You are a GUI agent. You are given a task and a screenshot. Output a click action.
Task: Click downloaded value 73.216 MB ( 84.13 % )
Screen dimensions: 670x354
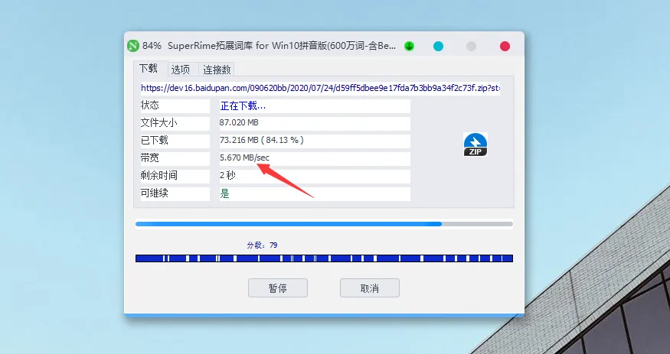tap(262, 140)
